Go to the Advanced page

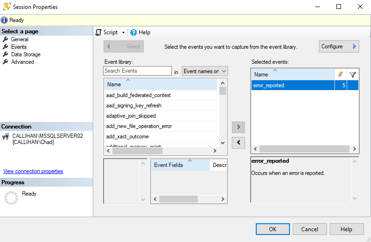(x=22, y=62)
